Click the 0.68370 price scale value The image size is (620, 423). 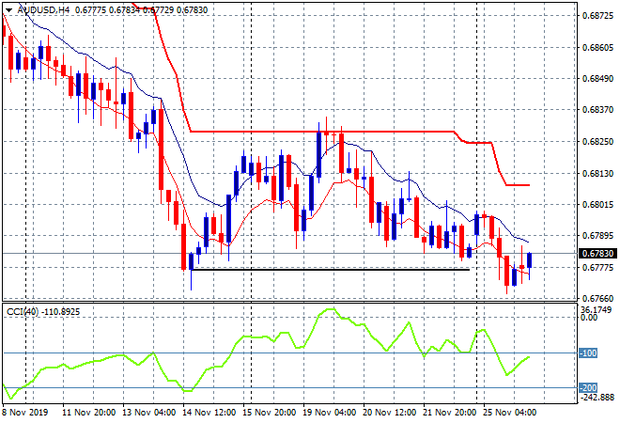[597, 110]
